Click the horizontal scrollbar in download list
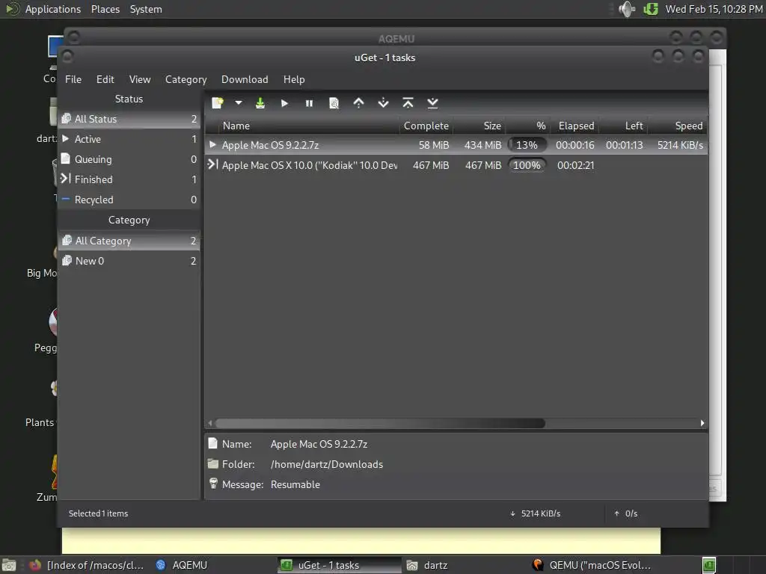This screenshot has width=766, height=574. [380, 423]
